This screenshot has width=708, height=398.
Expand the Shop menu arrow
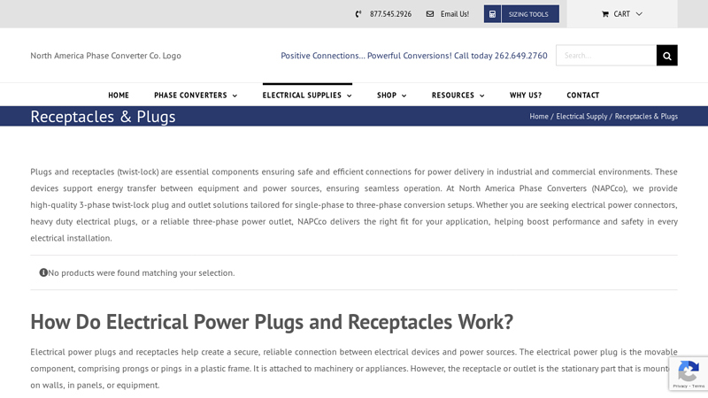click(404, 96)
